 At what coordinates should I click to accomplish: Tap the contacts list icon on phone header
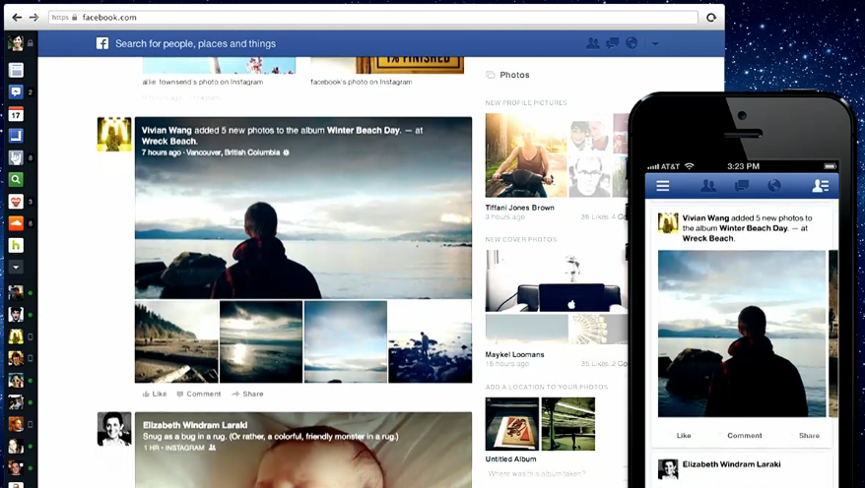click(x=820, y=186)
